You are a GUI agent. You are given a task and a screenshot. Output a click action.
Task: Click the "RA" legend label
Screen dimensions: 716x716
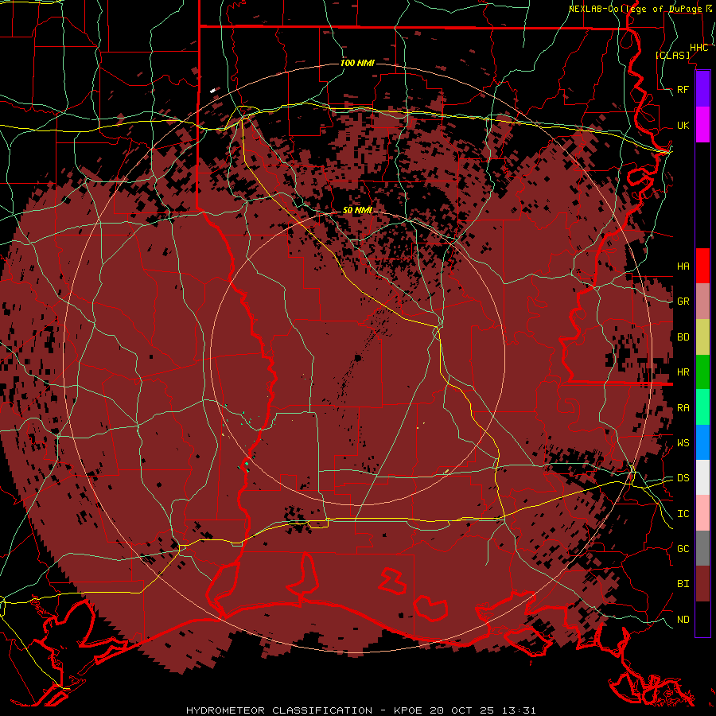coord(683,408)
